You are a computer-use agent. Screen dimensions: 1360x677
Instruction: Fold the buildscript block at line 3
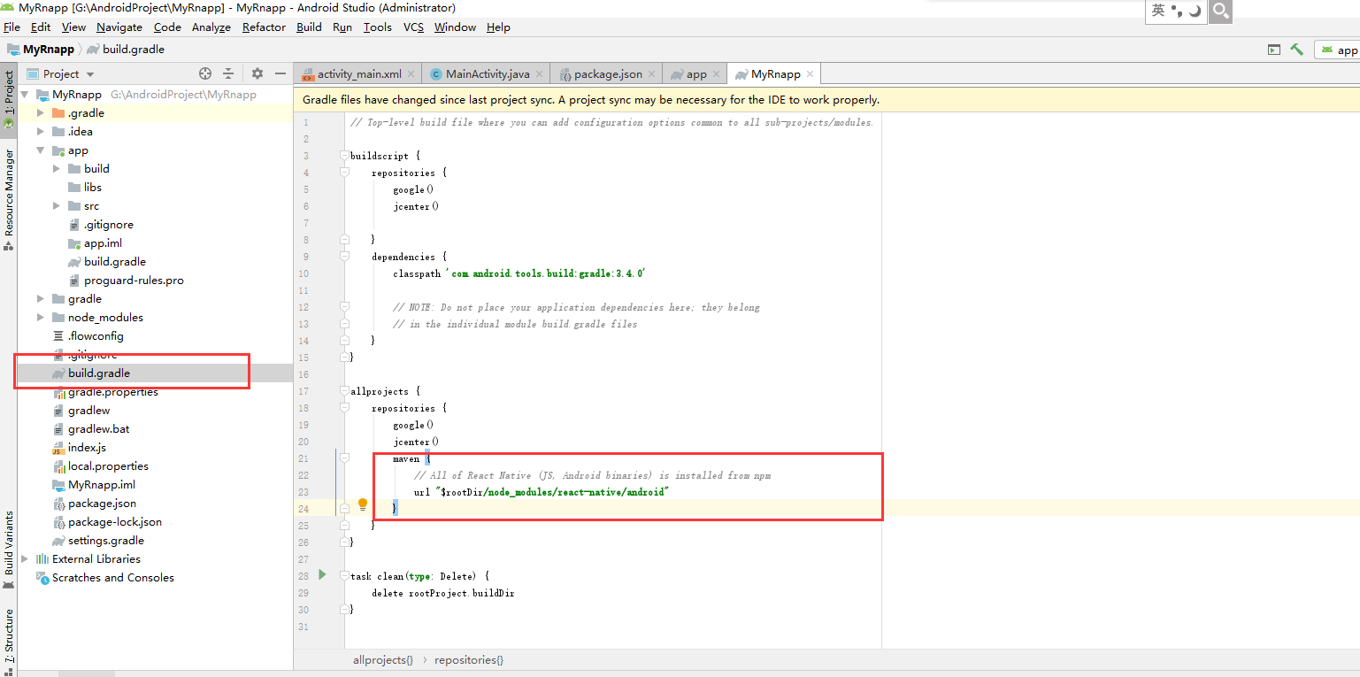(x=345, y=157)
